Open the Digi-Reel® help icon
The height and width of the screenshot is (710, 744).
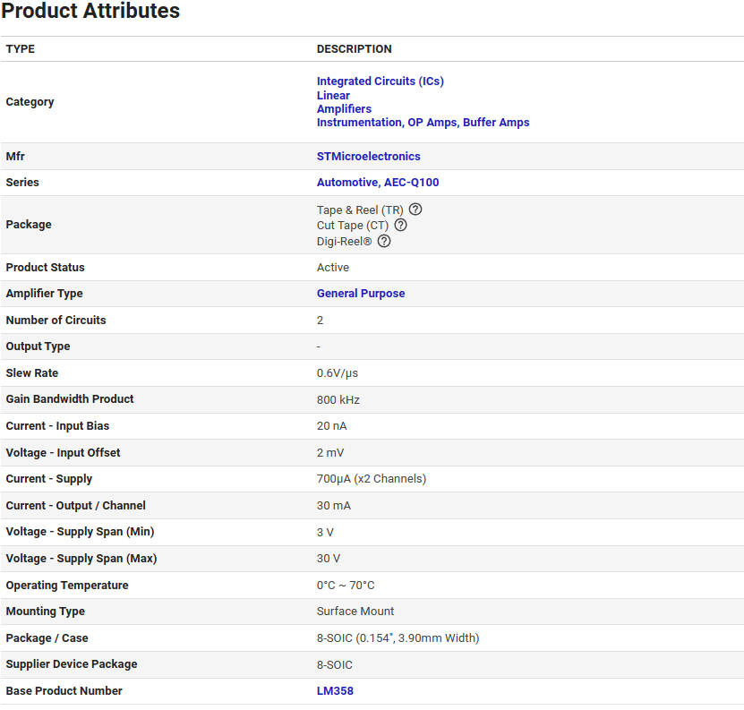(384, 241)
